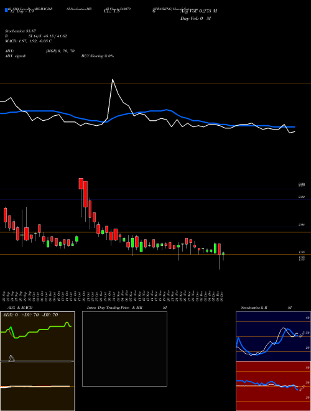Click the 'SI 14/5: 48.15 / 41.62' value

click(48, 36)
